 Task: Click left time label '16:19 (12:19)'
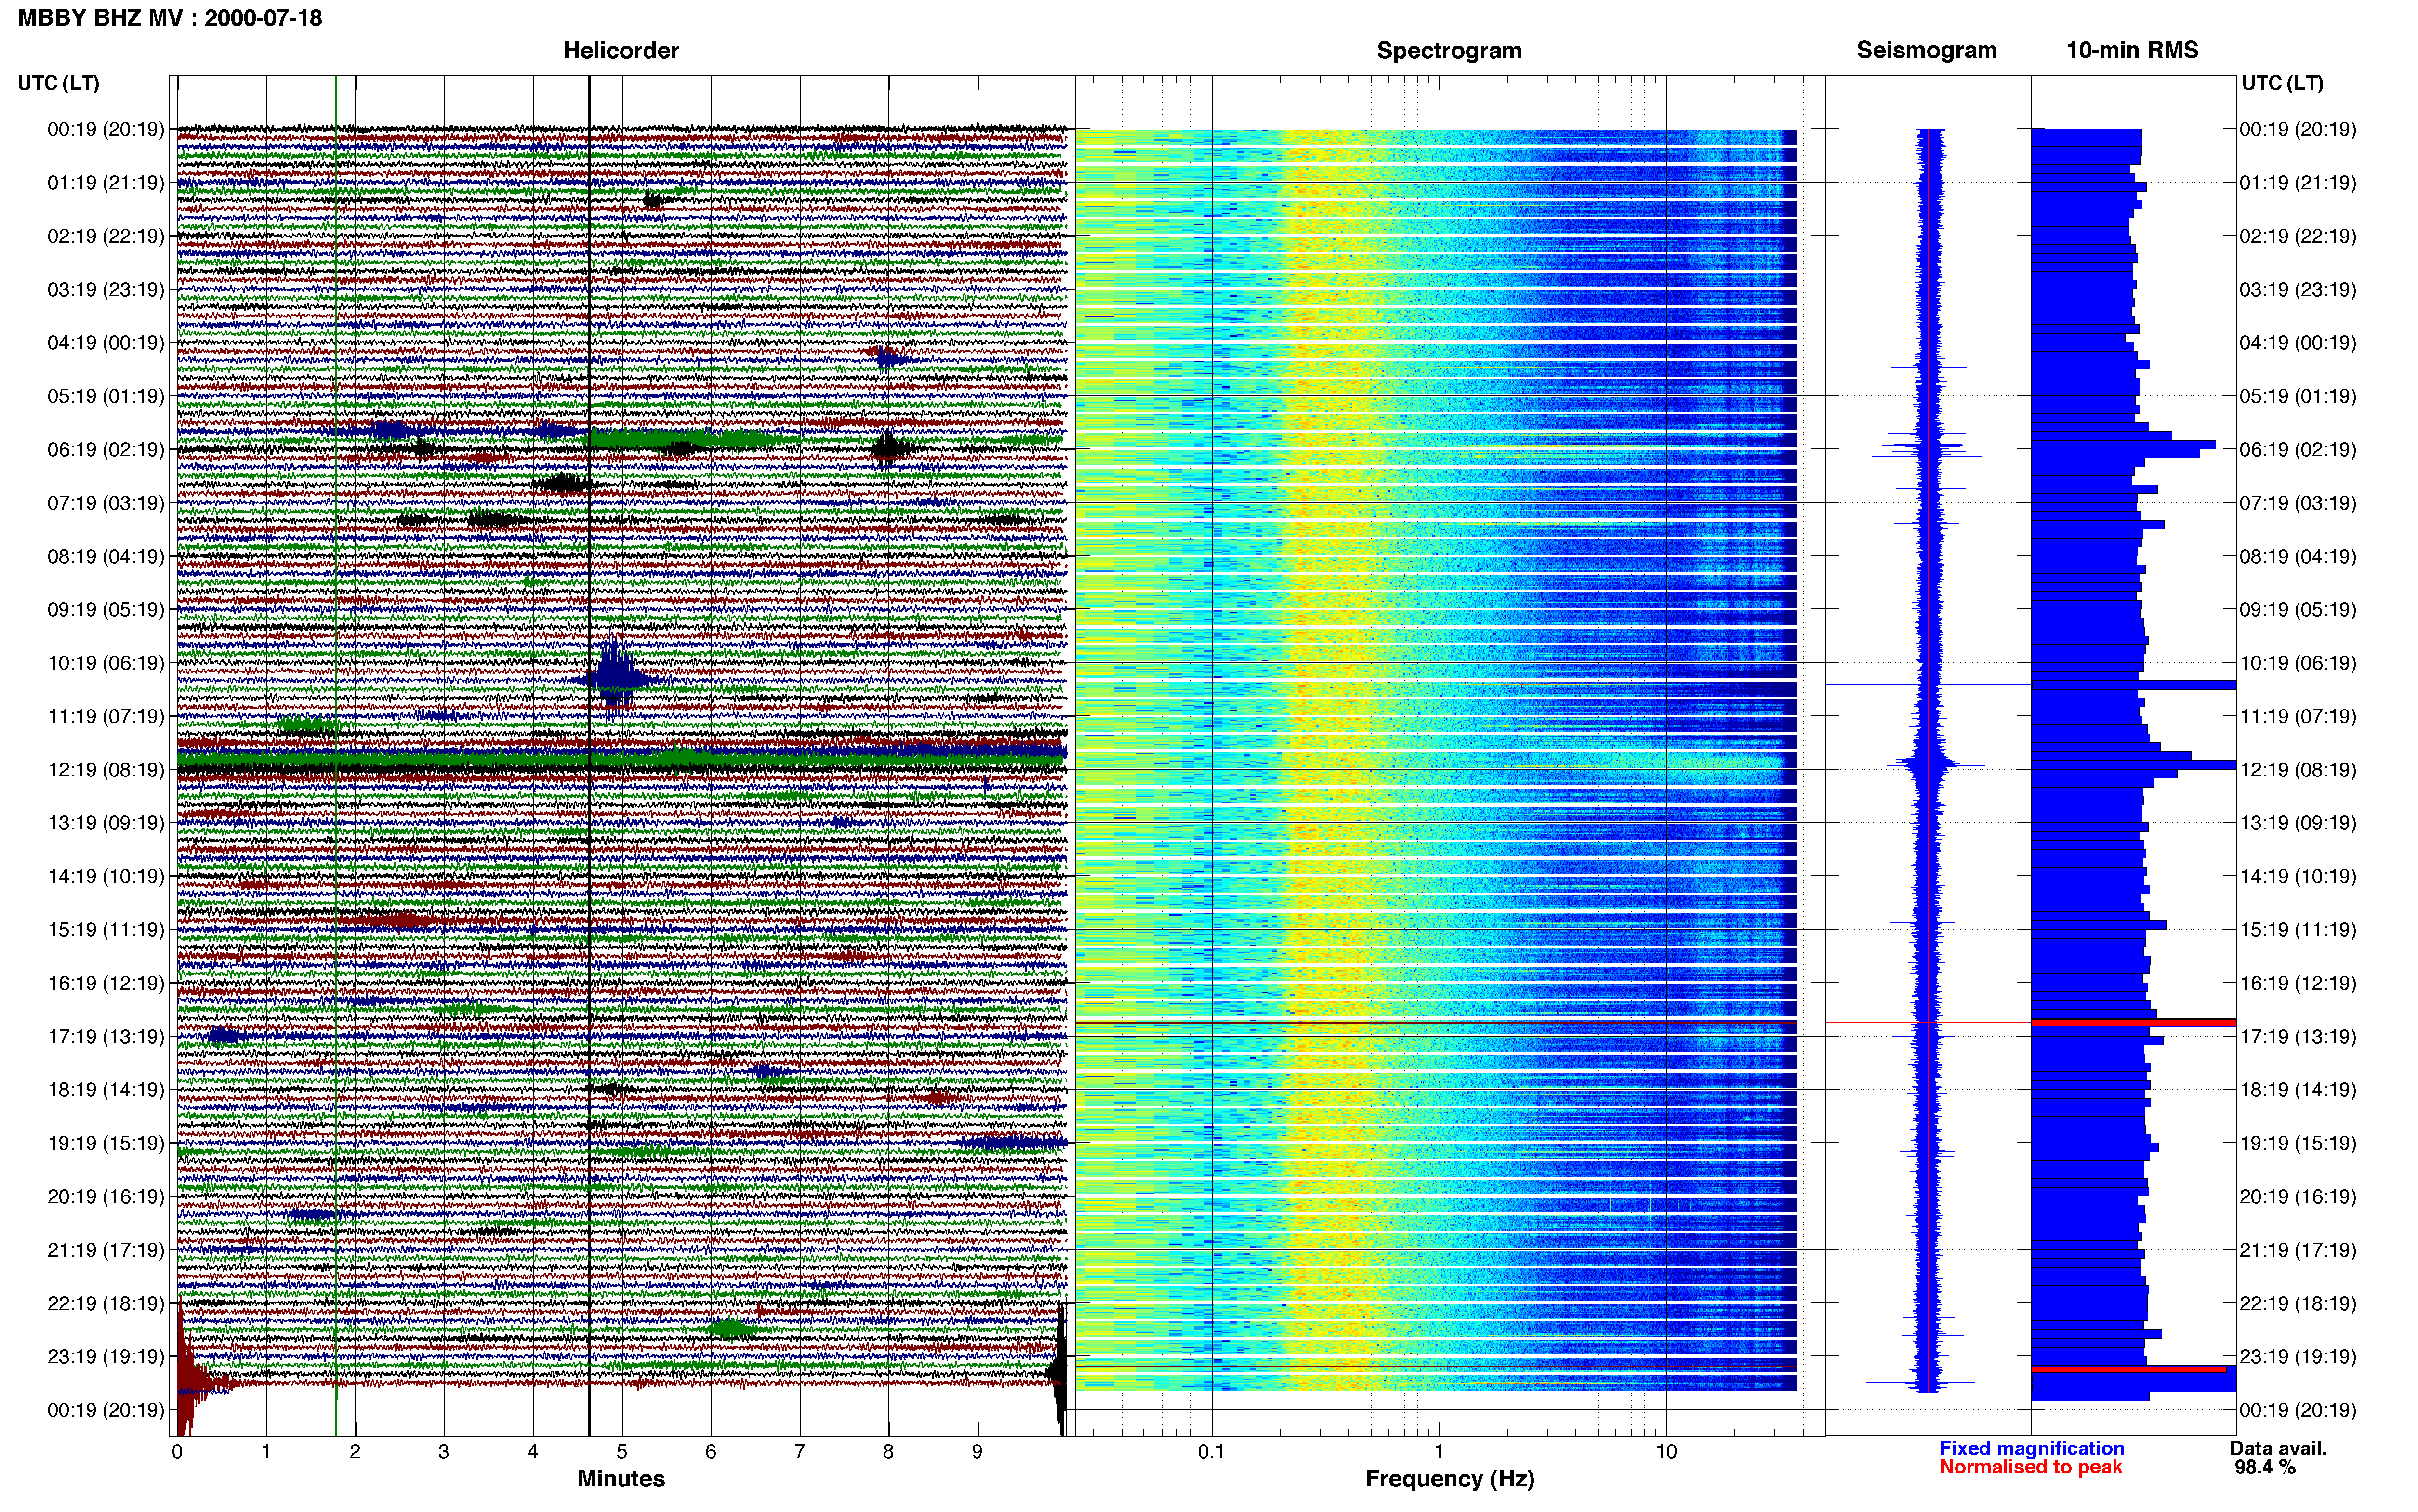click(106, 983)
